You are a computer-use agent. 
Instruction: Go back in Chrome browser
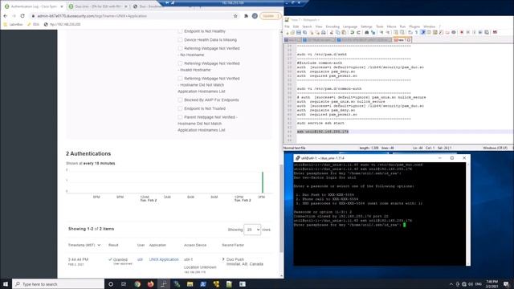click(6, 16)
